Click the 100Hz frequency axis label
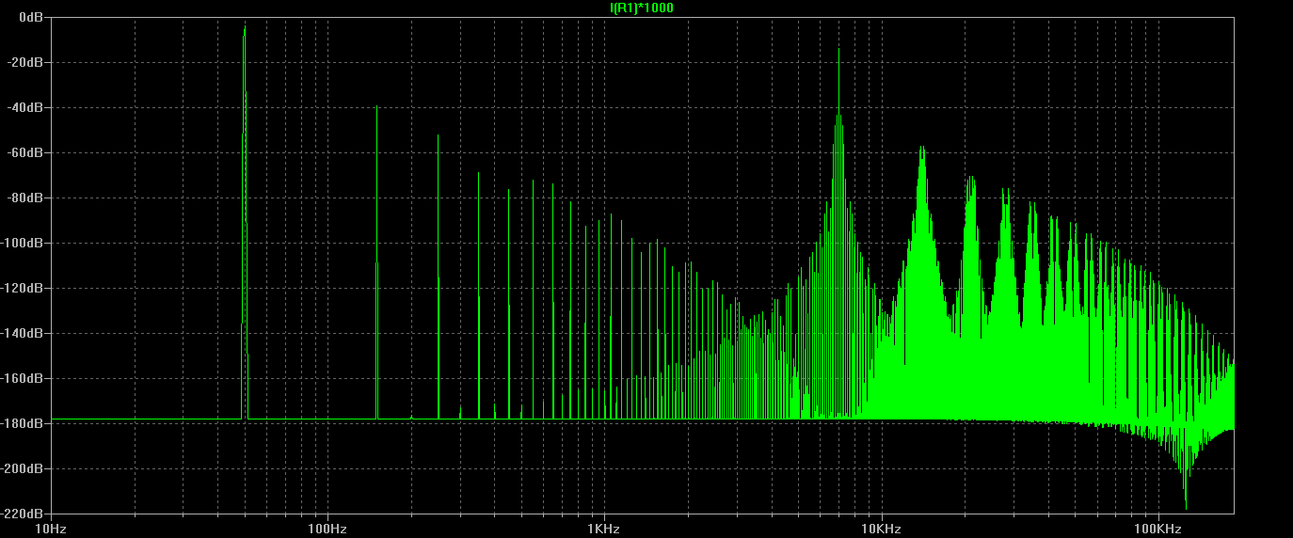Viewport: 1293px width, 538px height. (327, 530)
